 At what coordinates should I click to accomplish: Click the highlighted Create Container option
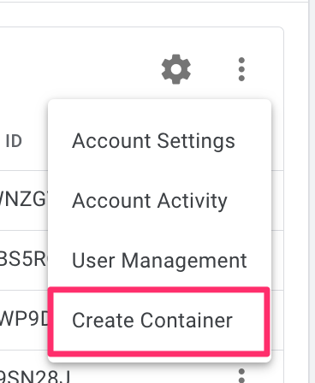coord(158,321)
